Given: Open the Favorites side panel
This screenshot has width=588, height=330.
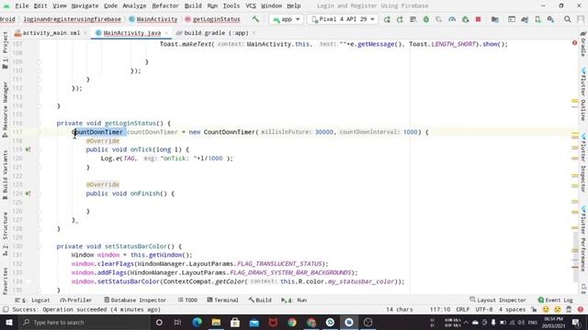Looking at the screenshot, I should point(6,280).
